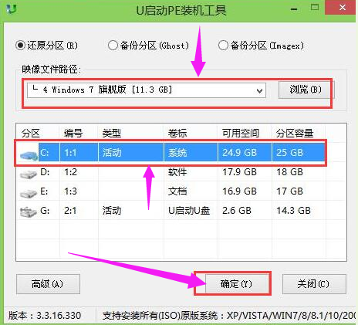Click the G: USB drive icon
The height and width of the screenshot is (325, 358).
28,212
